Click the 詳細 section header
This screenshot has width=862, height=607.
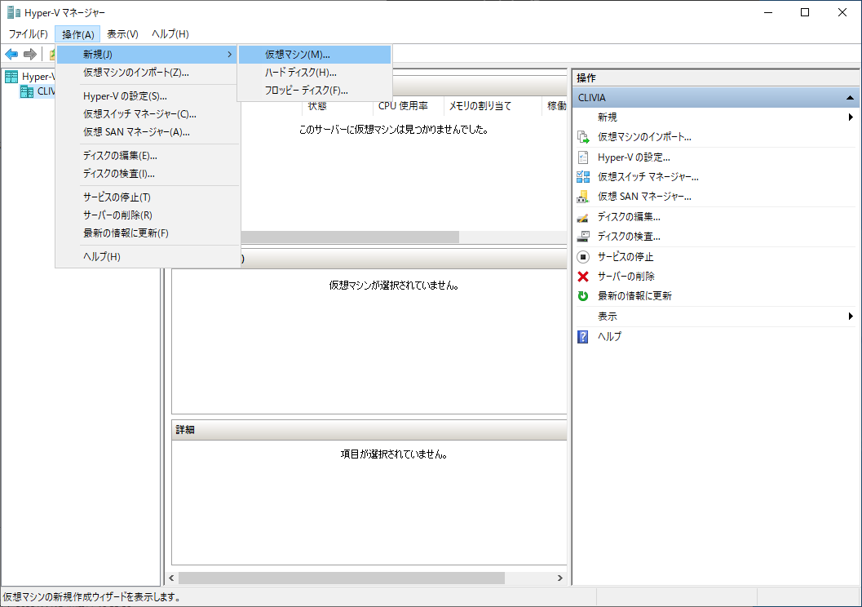369,430
